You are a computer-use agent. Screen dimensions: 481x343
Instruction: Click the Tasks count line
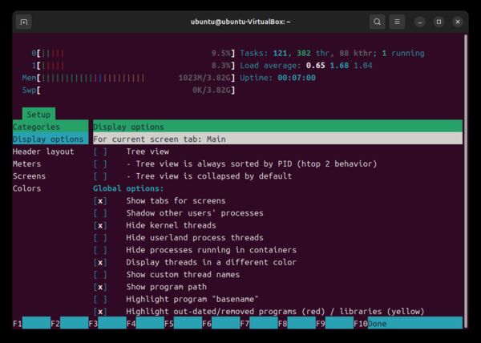[x=332, y=54]
